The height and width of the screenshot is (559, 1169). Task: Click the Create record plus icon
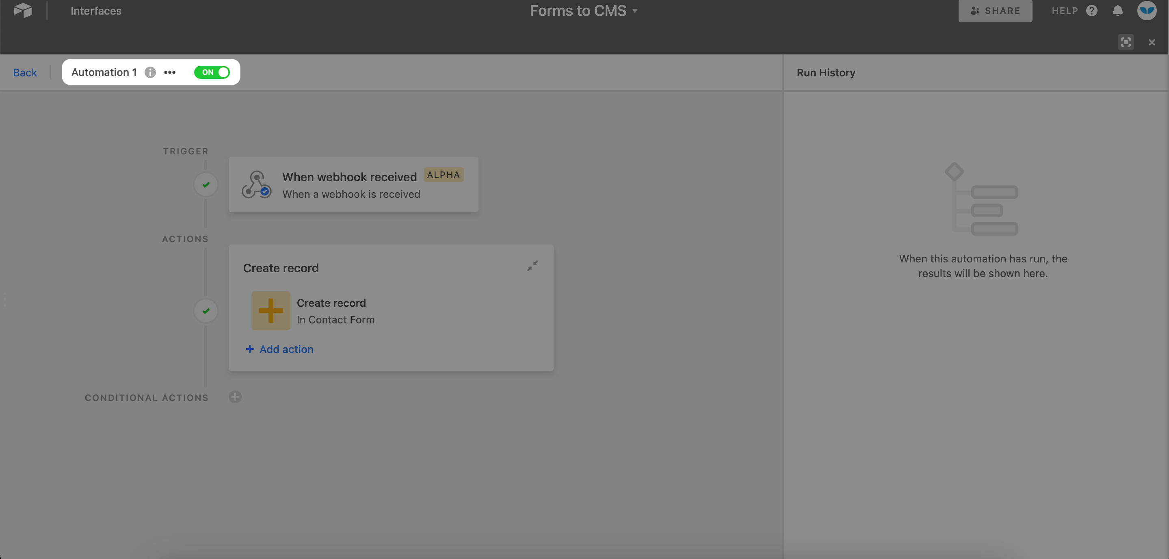271,311
